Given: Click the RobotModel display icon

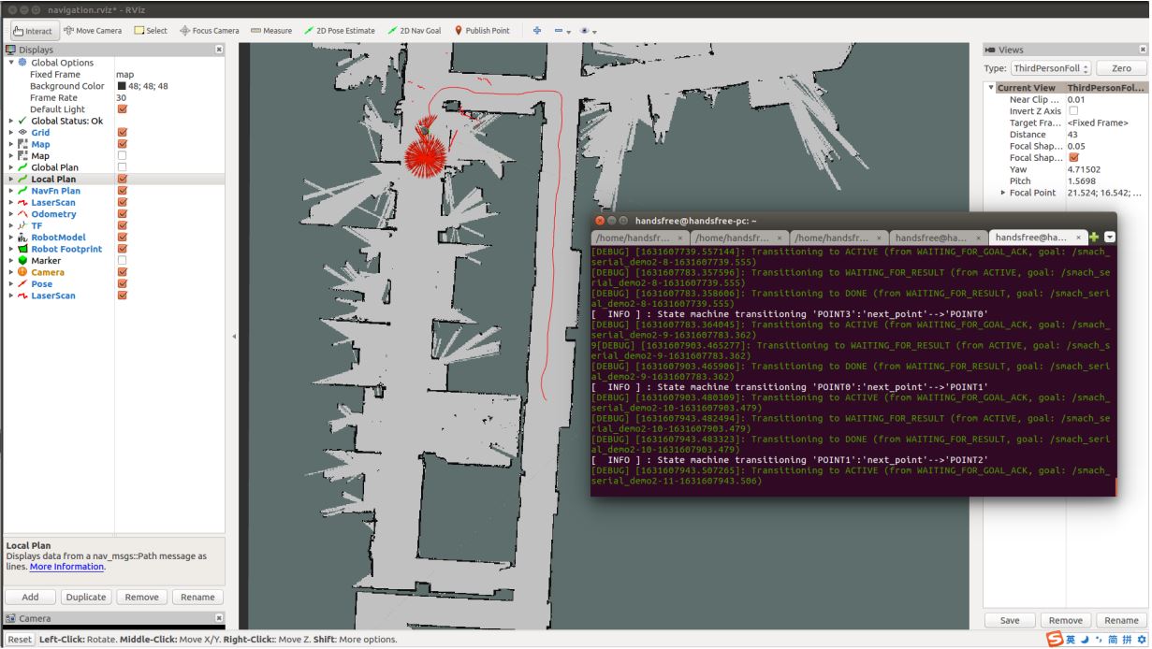Looking at the screenshot, I should 22,238.
